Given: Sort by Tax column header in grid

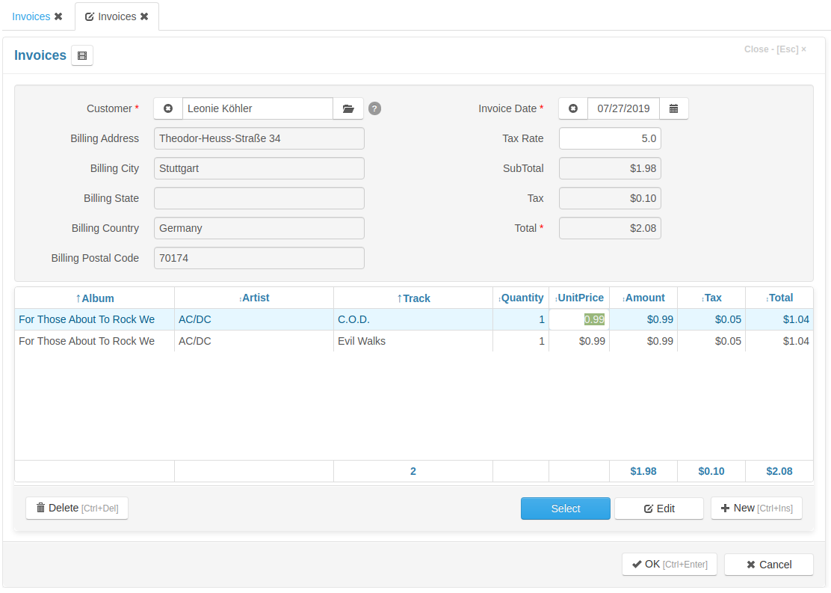Looking at the screenshot, I should coord(711,298).
